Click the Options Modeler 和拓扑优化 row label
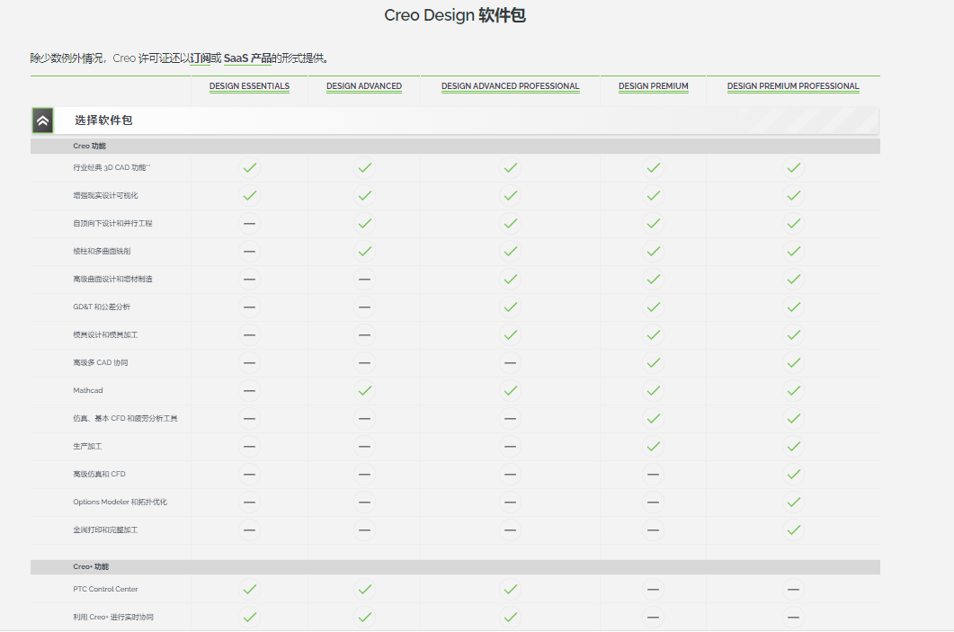Screen dimensions: 954x632 click(x=120, y=503)
